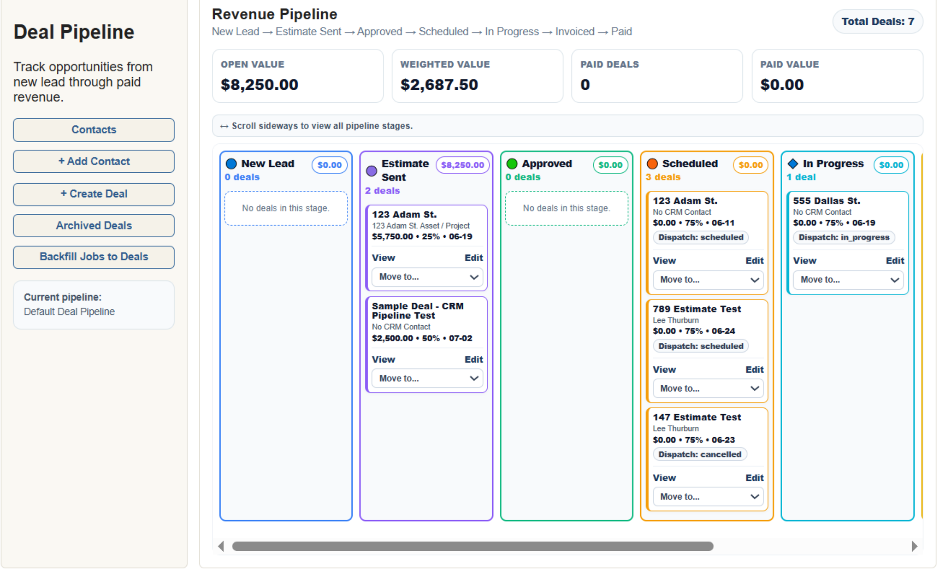
Task: Click the orange Scheduled stage dot
Action: pyautogui.click(x=652, y=164)
